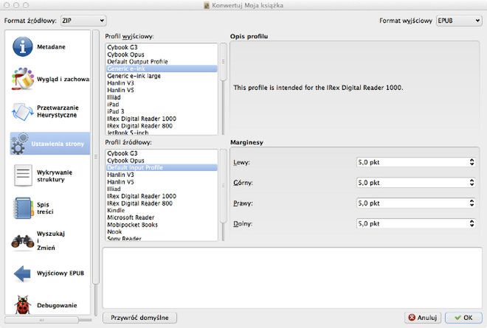Select Nook input profile

(162, 231)
